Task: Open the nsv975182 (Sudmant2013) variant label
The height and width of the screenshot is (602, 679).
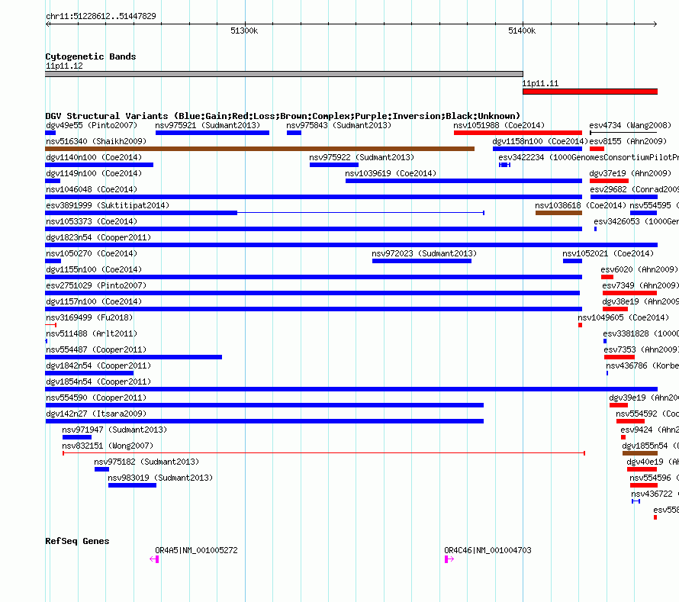Action: point(146,462)
